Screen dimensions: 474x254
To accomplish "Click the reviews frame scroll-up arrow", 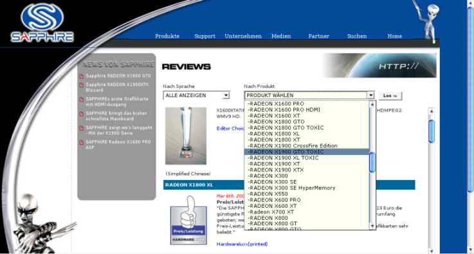I will pyautogui.click(x=432, y=111).
